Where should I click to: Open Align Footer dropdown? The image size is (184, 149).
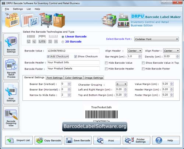(x=171, y=51)
